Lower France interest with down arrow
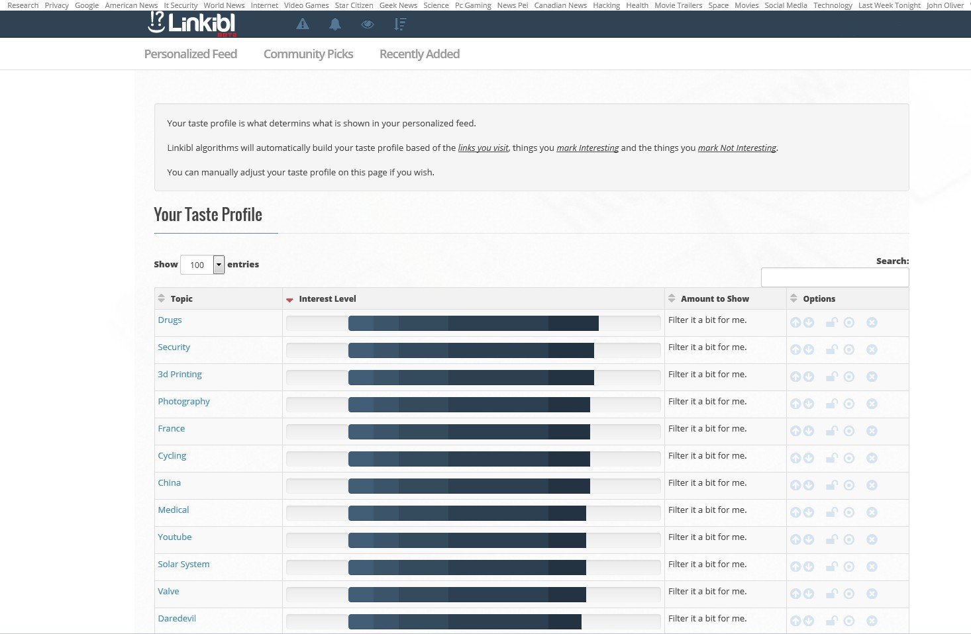The image size is (971, 634). point(809,431)
